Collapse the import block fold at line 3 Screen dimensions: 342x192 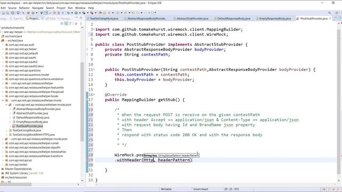(94, 29)
